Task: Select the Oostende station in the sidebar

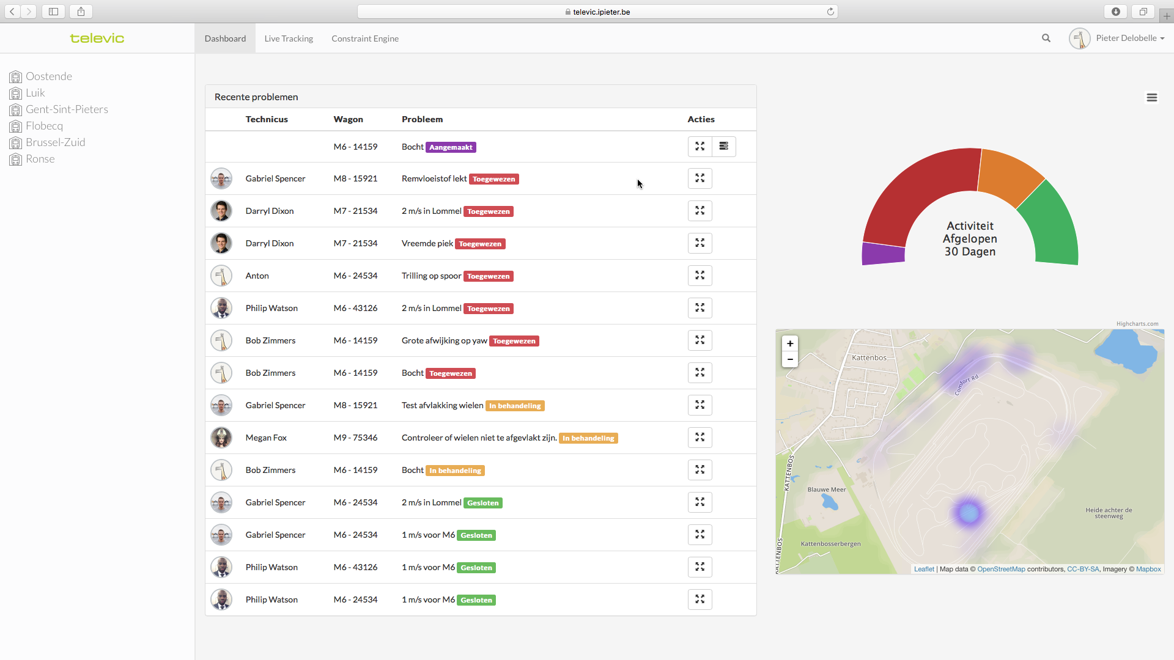Action: (x=49, y=76)
